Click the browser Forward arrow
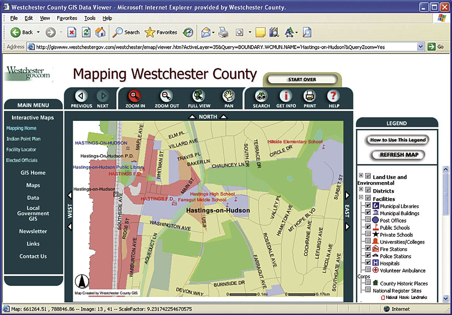The image size is (452, 315). click(x=50, y=32)
